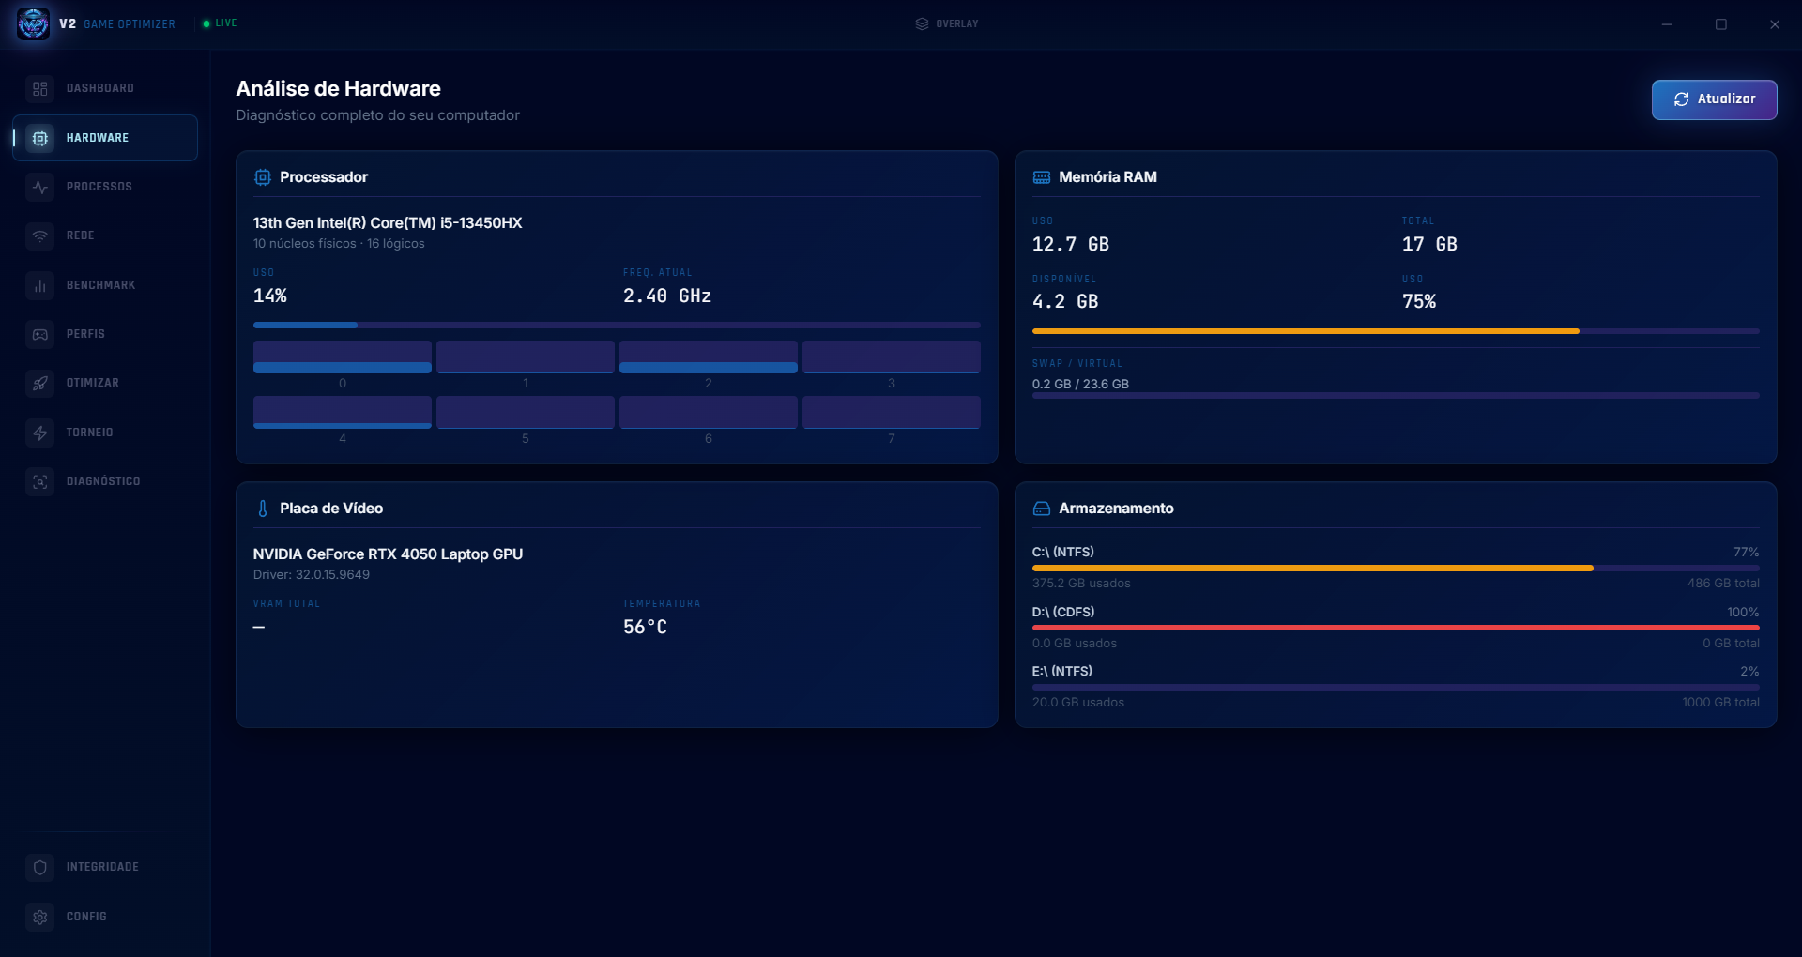Screen dimensions: 1802x957
Task: Click the Benchmark bar chart icon
Action: point(39,285)
